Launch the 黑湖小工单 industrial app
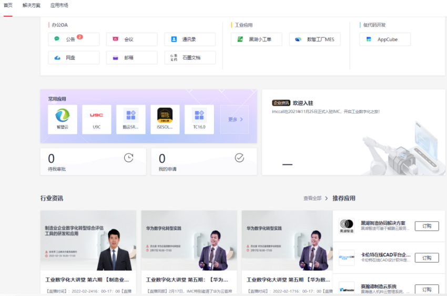Image resolution: width=447 pixels, height=296 pixels. coord(256,40)
